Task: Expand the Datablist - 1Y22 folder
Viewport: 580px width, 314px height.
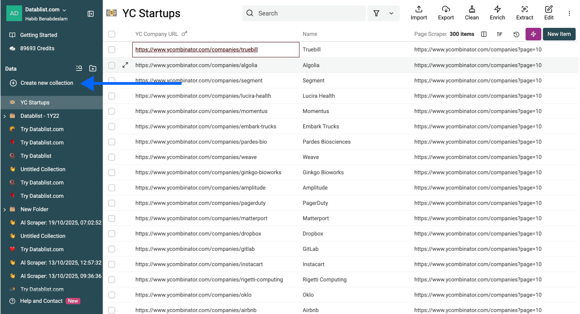Action: coord(4,116)
